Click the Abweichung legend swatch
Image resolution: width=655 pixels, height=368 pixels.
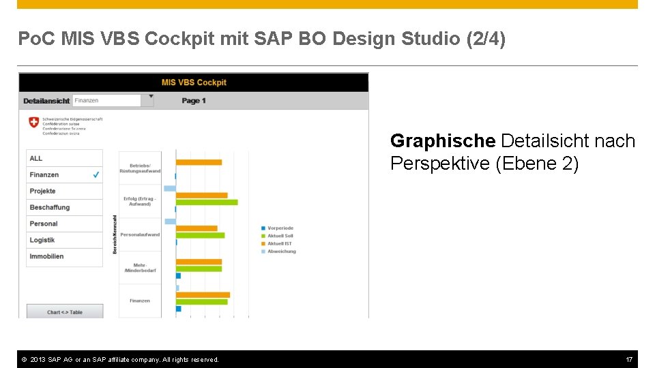(x=263, y=251)
